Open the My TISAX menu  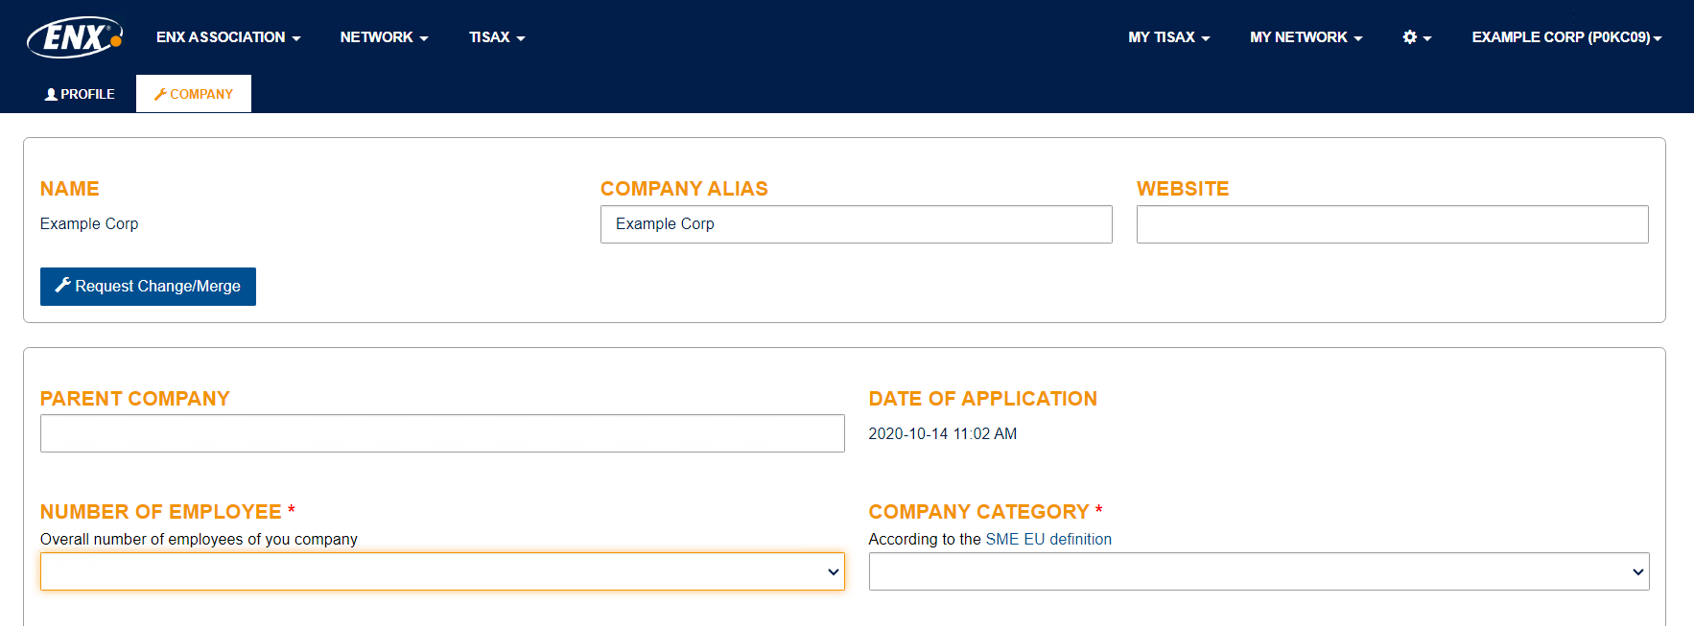pyautogui.click(x=1168, y=37)
